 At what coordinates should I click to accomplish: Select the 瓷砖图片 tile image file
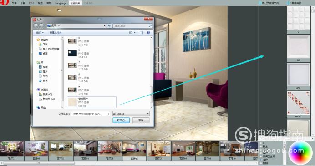tap(91, 102)
